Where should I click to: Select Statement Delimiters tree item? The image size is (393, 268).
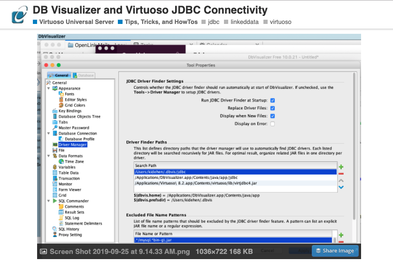pos(84,223)
